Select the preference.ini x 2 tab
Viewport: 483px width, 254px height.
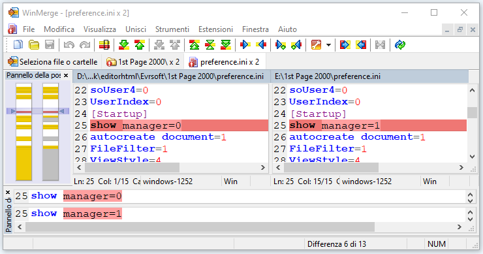(x=225, y=62)
